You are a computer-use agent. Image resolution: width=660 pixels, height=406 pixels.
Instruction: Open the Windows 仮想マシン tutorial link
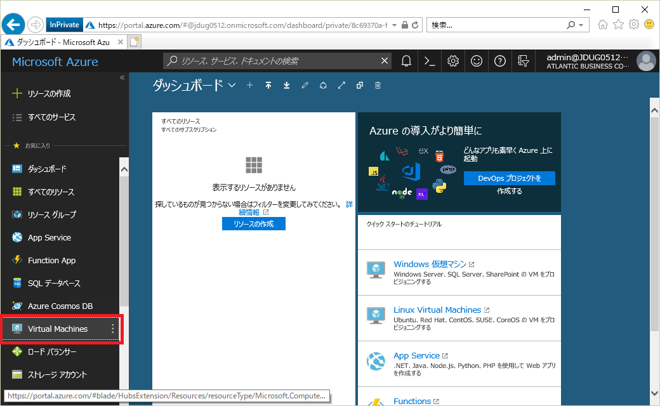[430, 264]
